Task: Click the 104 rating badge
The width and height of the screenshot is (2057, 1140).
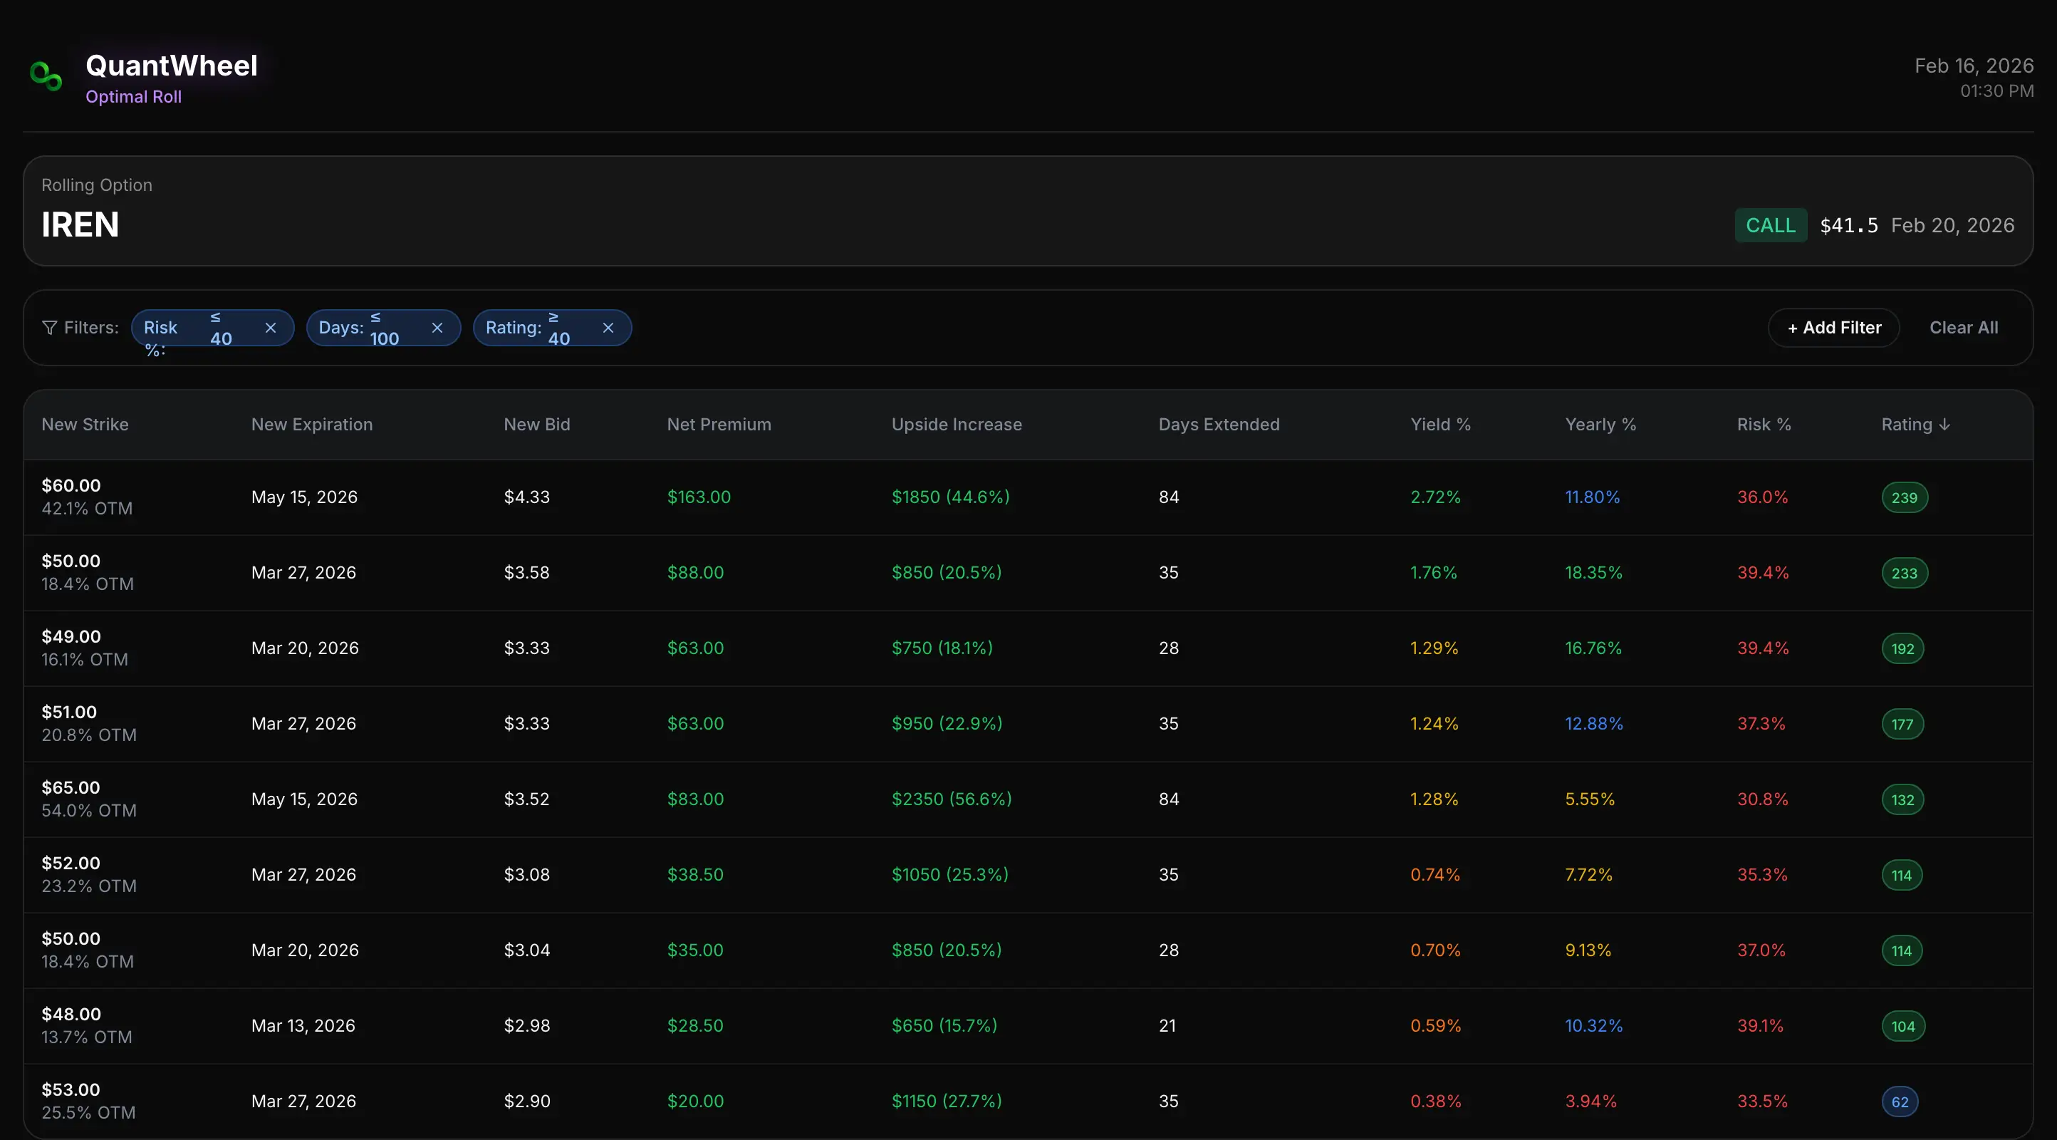Action: [x=1903, y=1027]
